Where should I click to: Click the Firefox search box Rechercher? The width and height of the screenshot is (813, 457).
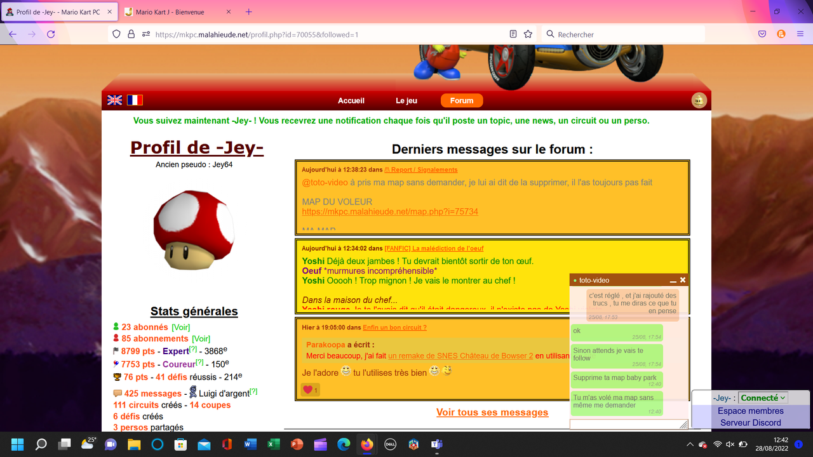click(622, 34)
